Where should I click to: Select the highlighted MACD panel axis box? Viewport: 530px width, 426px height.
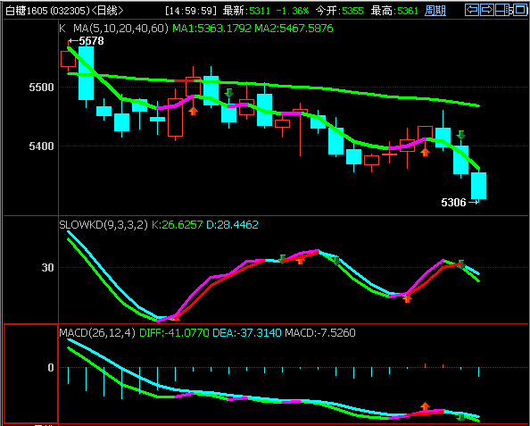pos(30,373)
